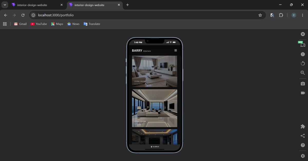Open the tab search dropdown arrow
This screenshot has height=161, width=308.
[5, 5]
